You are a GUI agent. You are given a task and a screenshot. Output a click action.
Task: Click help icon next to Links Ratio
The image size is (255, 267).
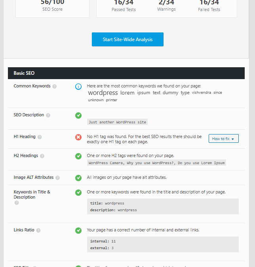click(x=38, y=230)
